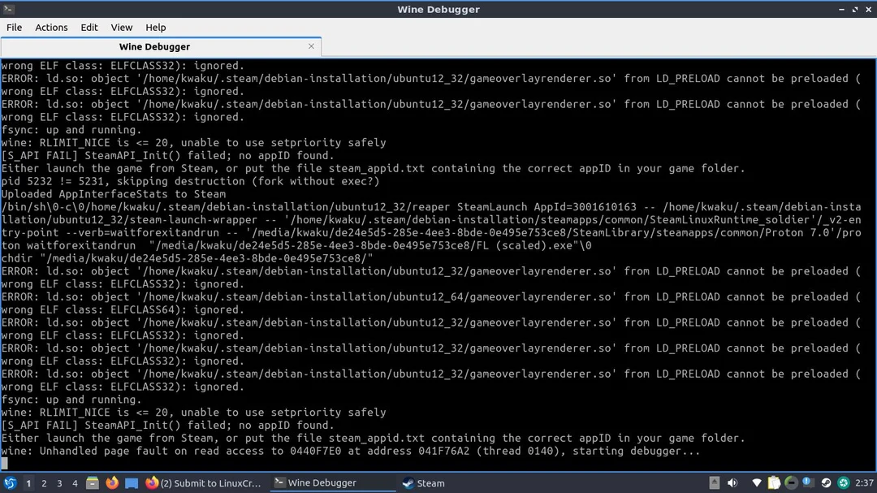Select the Wine Debugger tab
Screen dimensions: 877x493
coord(154,46)
